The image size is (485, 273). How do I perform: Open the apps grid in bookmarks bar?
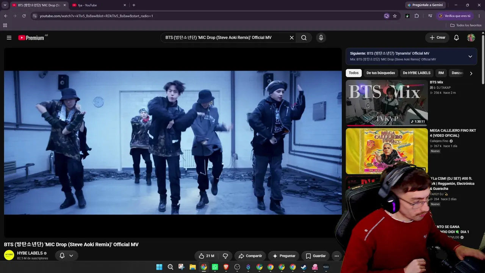(5, 25)
